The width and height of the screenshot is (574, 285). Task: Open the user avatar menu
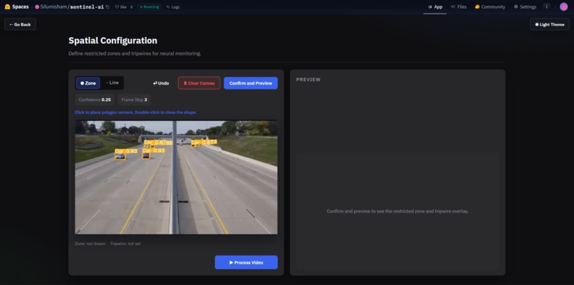[x=563, y=7]
